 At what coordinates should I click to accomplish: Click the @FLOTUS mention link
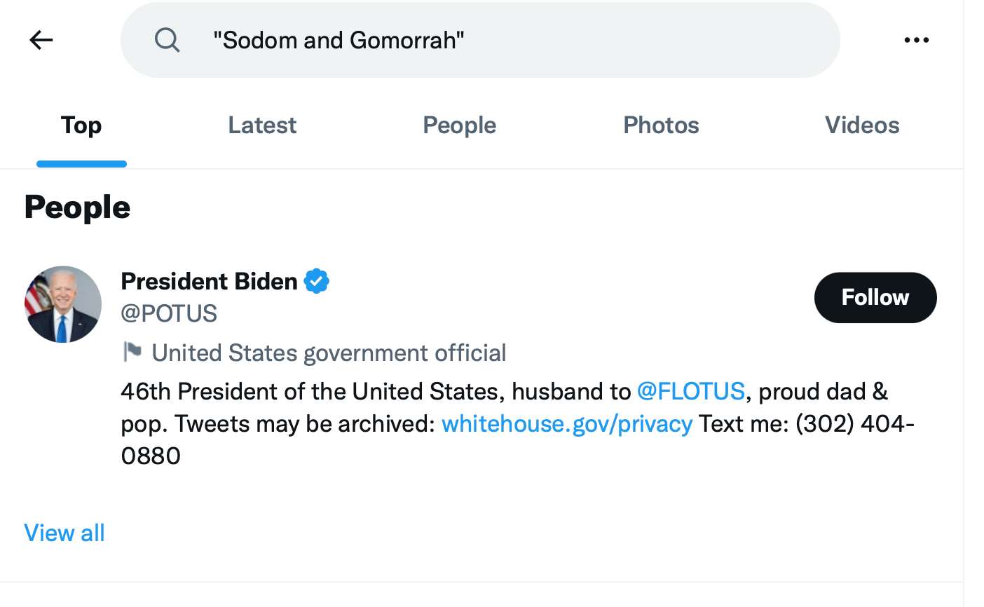[x=690, y=391]
